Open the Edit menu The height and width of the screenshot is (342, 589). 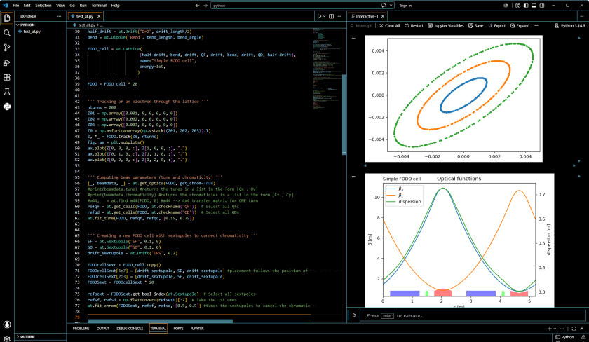coord(27,5)
